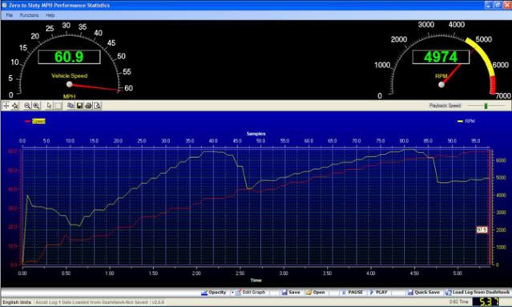
Task: Click the print graph icon
Action: point(88,106)
